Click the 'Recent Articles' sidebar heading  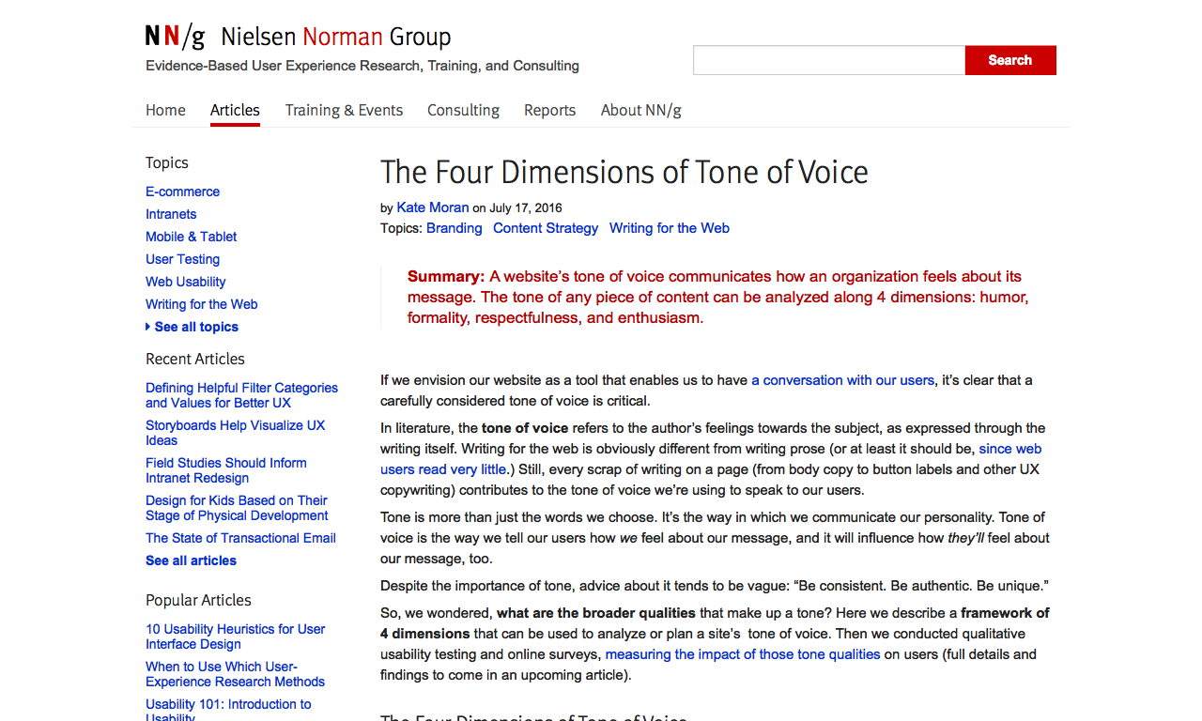(x=195, y=359)
